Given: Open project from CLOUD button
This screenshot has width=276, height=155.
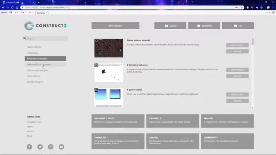Looking at the screenshot, I should pyautogui.click(x=170, y=26).
